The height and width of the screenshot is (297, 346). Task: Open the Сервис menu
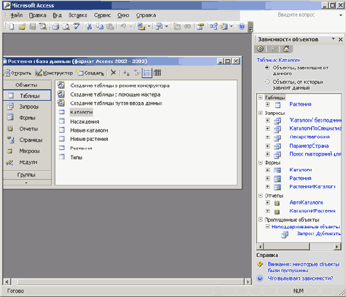click(x=102, y=15)
